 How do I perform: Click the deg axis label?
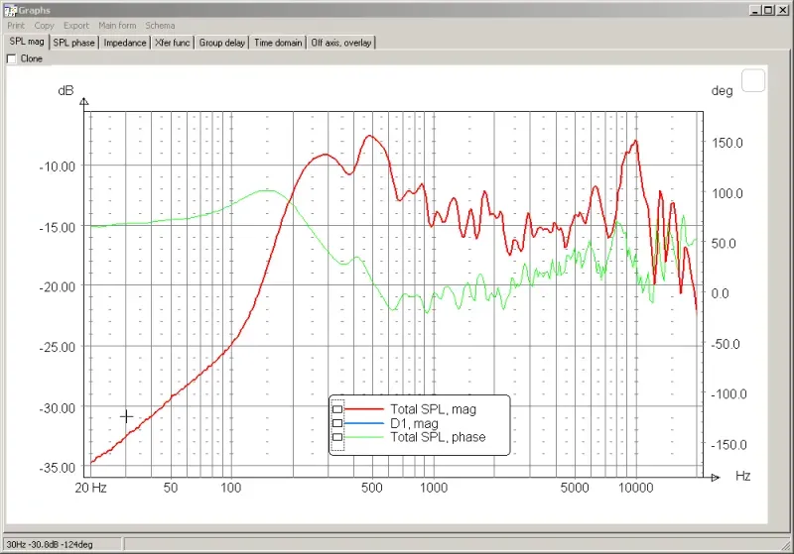click(723, 91)
